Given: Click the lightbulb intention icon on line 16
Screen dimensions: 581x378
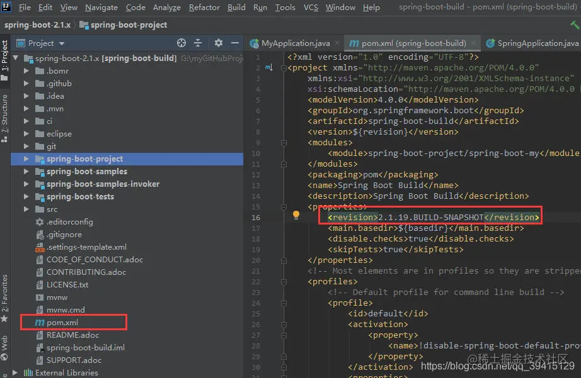Looking at the screenshot, I should tap(296, 215).
